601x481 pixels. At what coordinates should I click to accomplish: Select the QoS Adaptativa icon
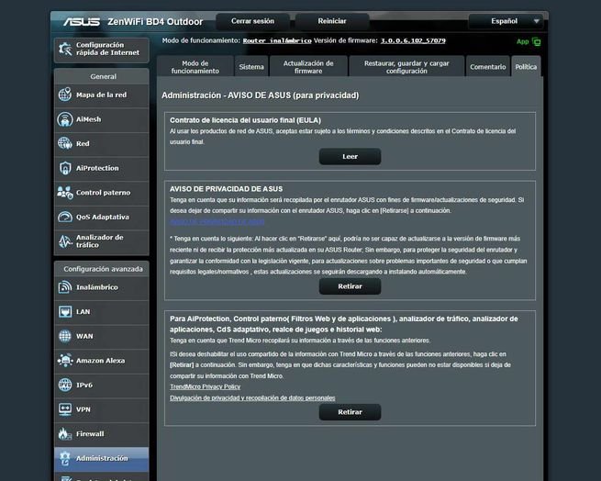(x=64, y=217)
